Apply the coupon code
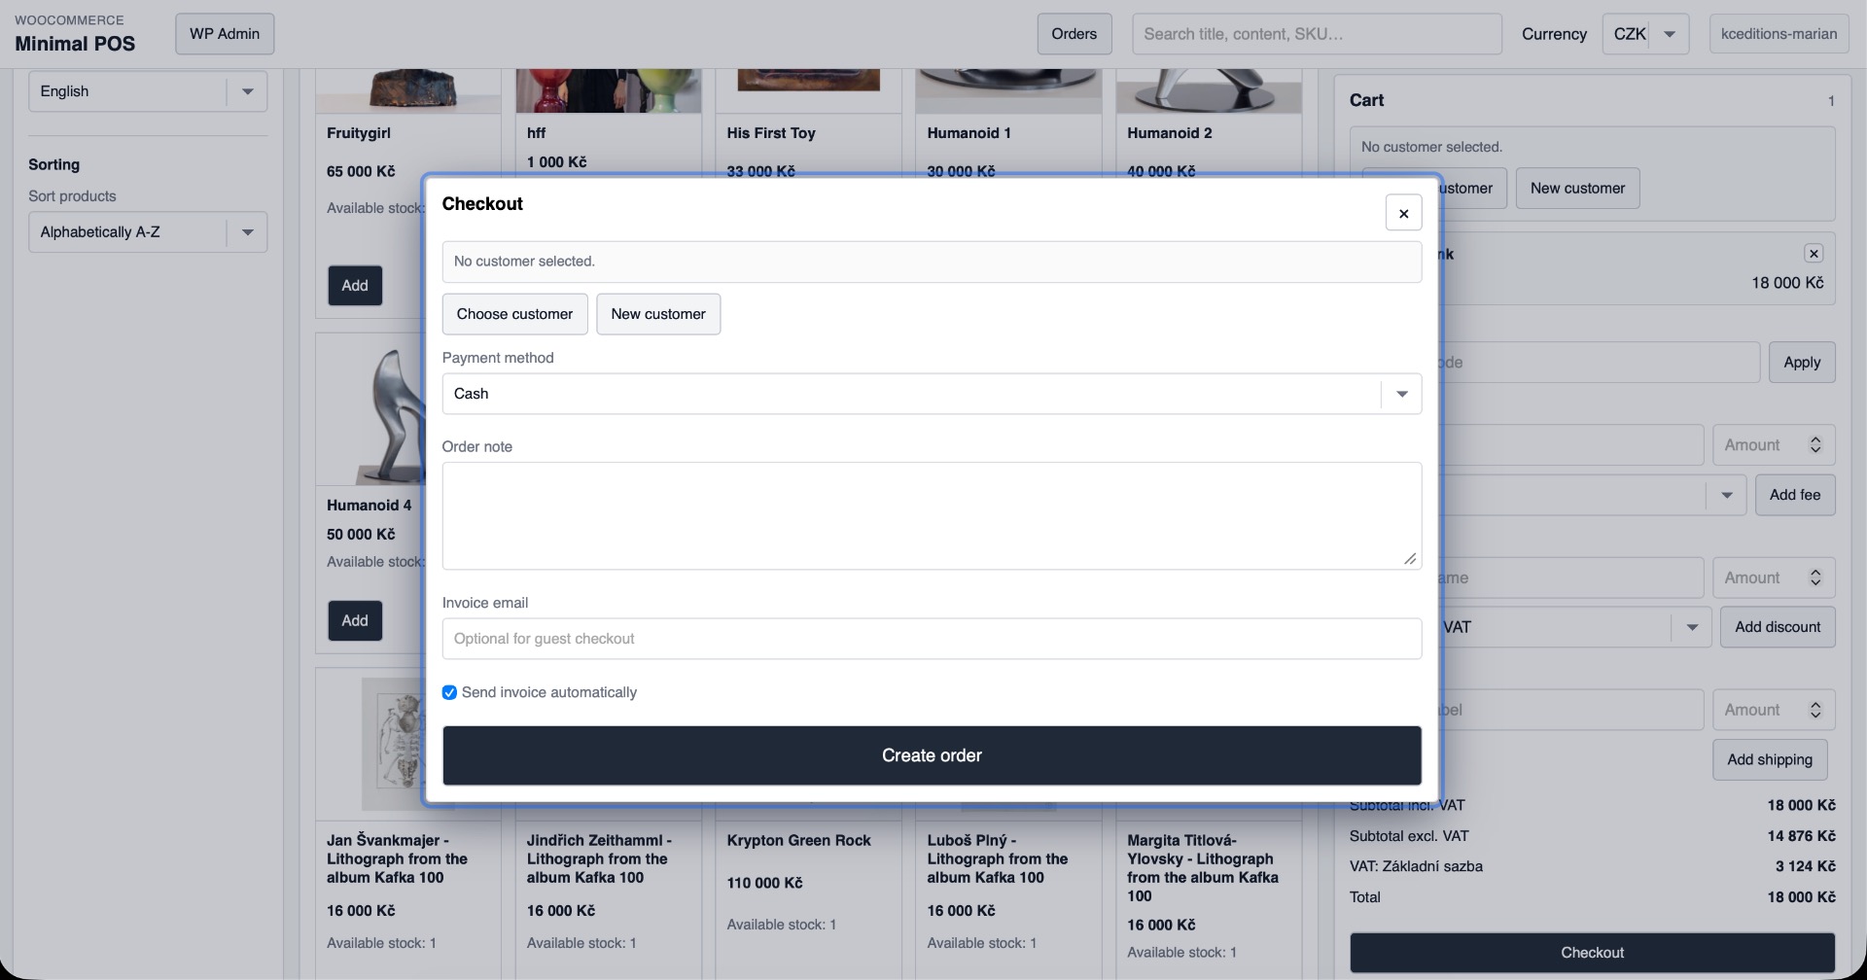Image resolution: width=1867 pixels, height=980 pixels. (x=1802, y=363)
